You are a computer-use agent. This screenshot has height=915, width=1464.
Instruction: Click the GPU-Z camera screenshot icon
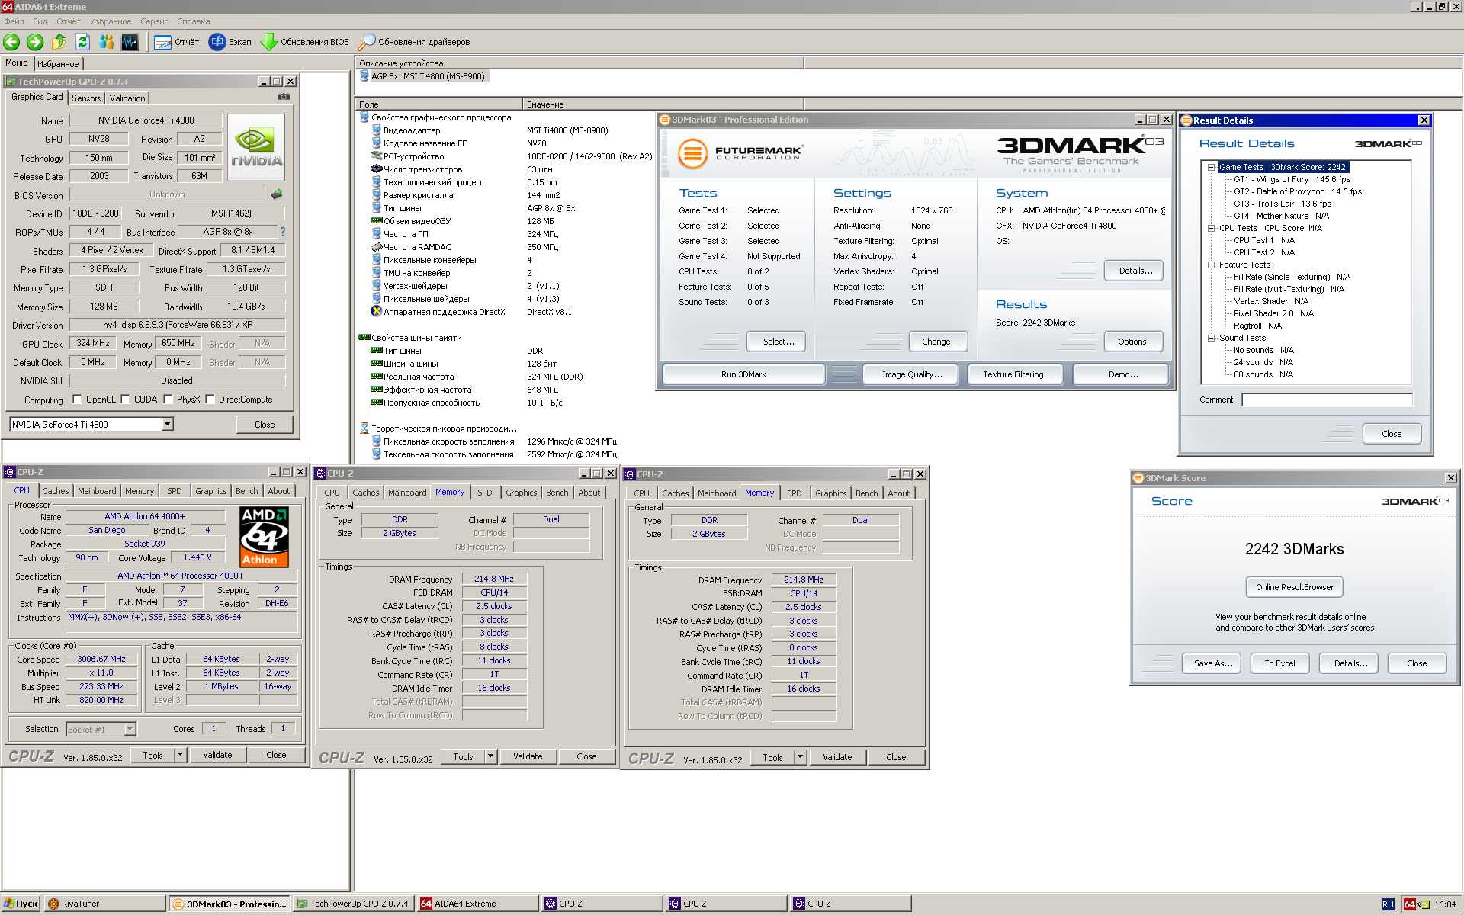284,97
